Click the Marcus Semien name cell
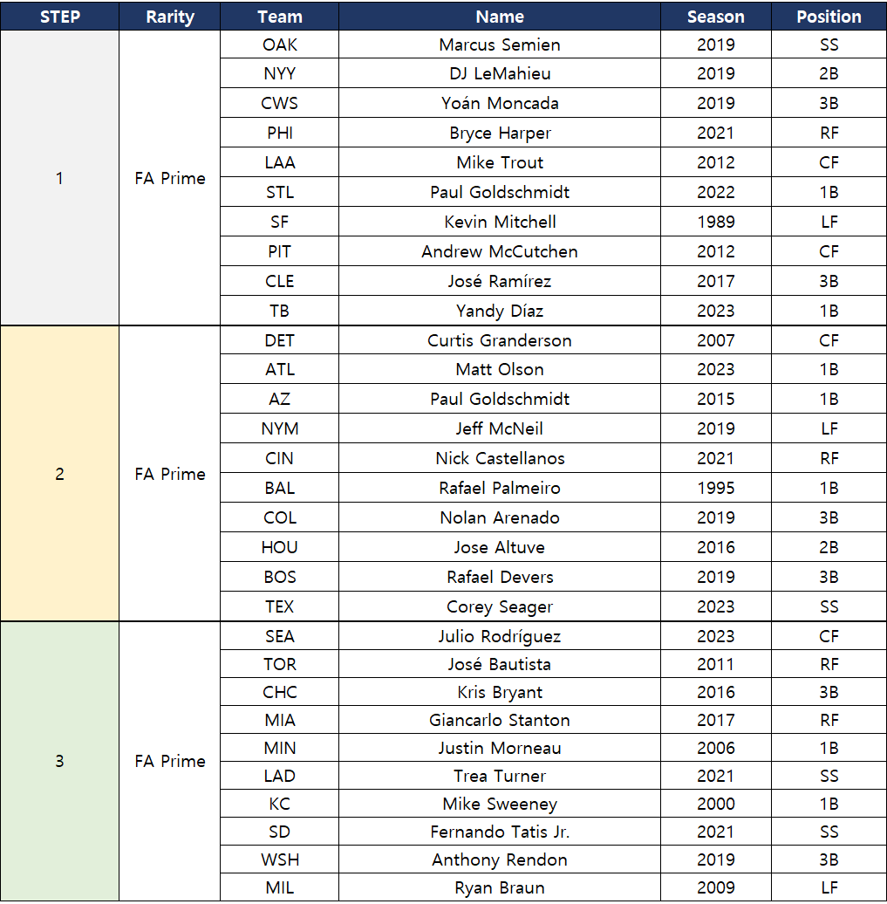This screenshot has height=904, width=887. point(500,45)
